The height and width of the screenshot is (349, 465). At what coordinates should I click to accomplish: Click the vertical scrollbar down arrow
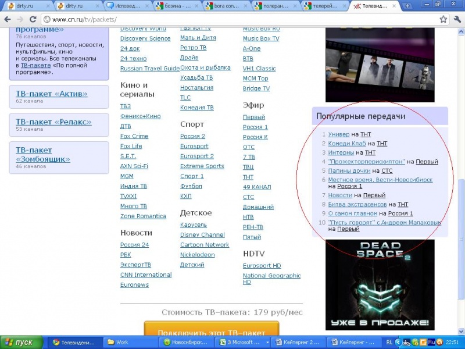point(462,332)
